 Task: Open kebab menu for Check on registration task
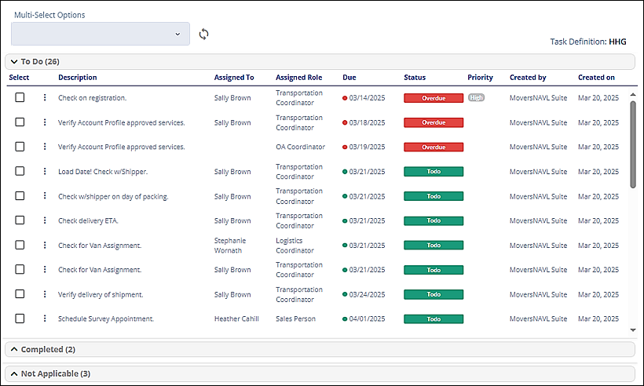point(45,98)
